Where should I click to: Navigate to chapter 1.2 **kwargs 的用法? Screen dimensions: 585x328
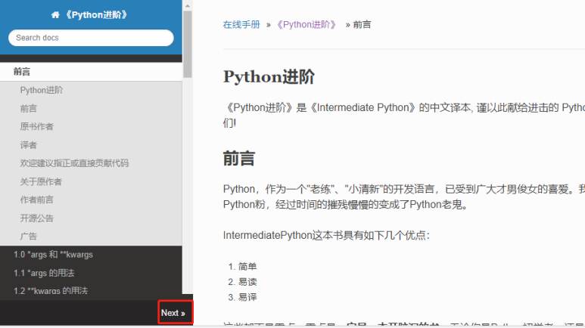coord(51,291)
